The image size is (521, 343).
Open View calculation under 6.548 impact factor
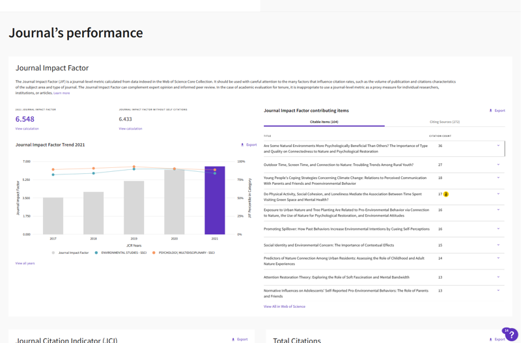[27, 129]
